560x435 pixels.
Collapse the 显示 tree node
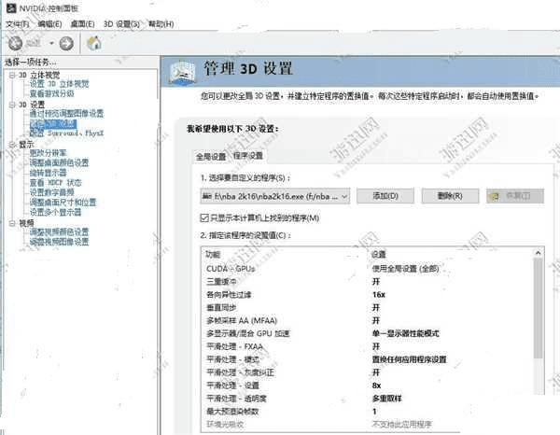pyautogui.click(x=12, y=145)
